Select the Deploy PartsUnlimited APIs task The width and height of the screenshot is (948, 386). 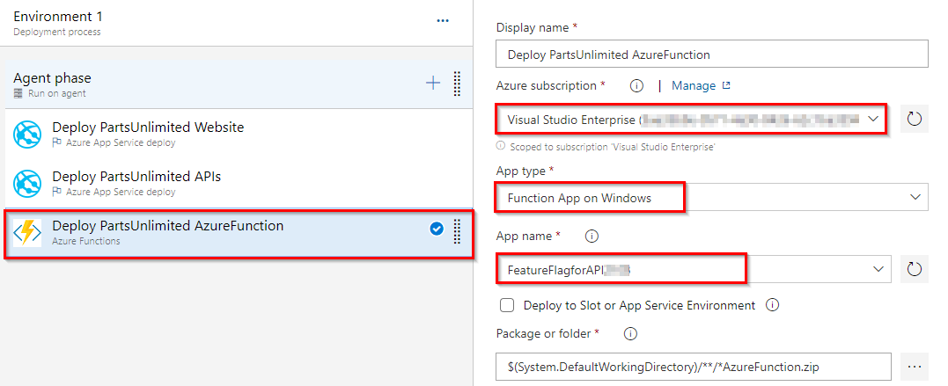pos(238,183)
